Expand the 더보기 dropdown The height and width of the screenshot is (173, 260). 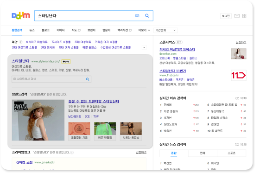[x=144, y=30]
